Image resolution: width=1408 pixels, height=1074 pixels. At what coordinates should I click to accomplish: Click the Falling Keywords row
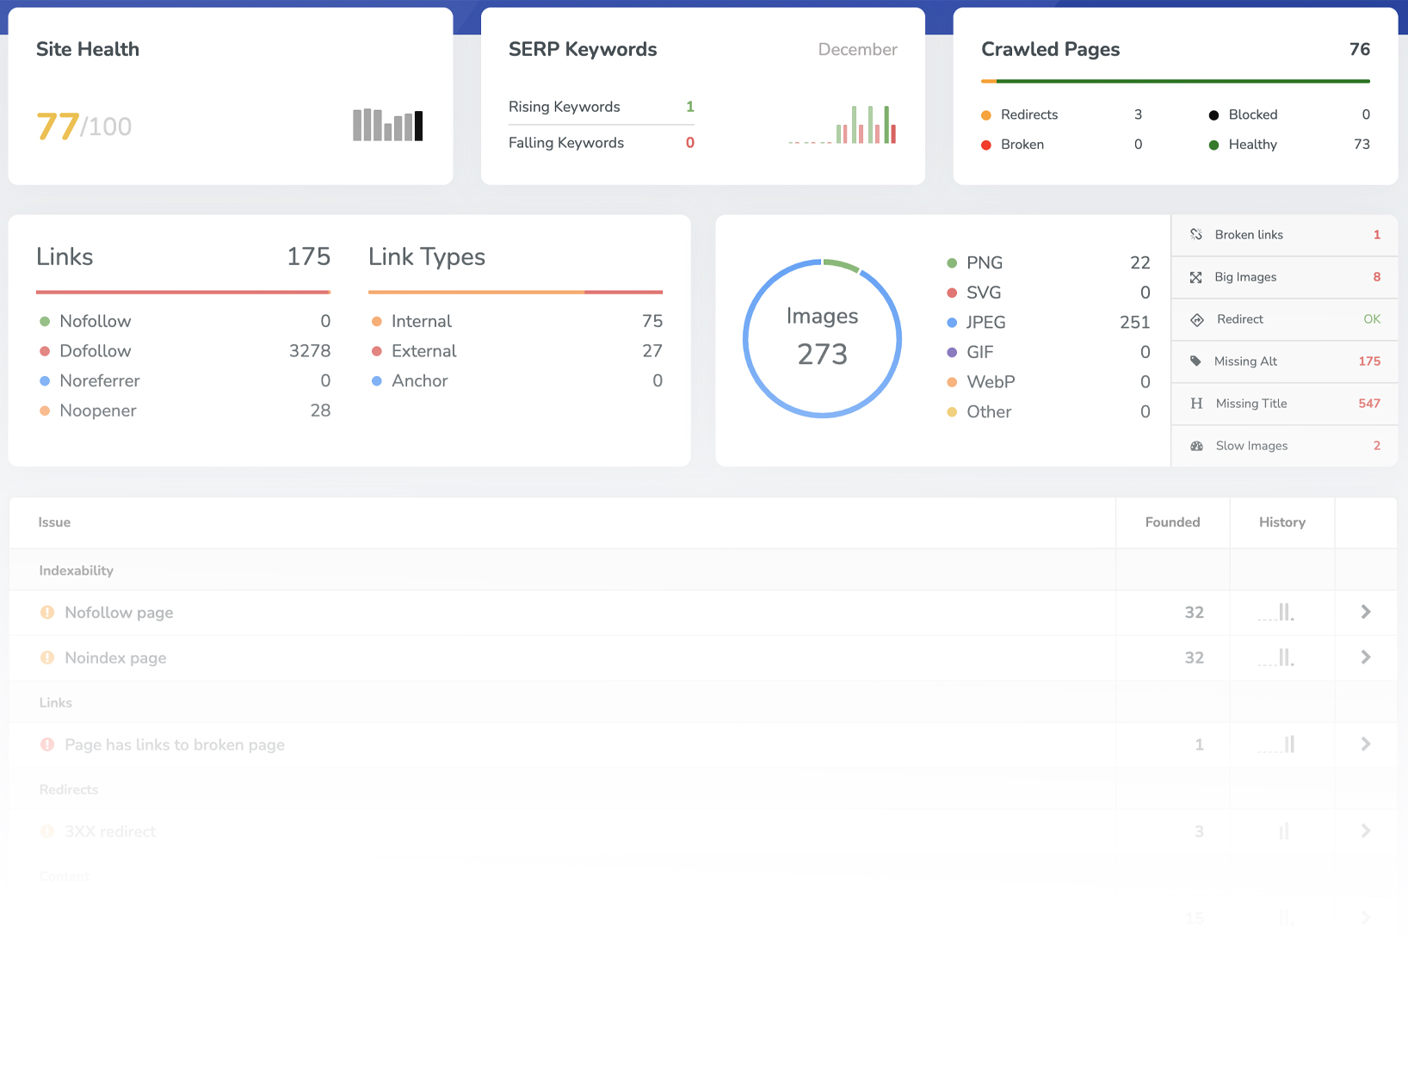tap(602, 143)
